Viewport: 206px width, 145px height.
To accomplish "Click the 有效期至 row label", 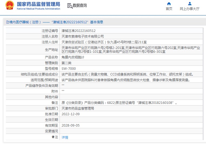I will tap(51, 126).
